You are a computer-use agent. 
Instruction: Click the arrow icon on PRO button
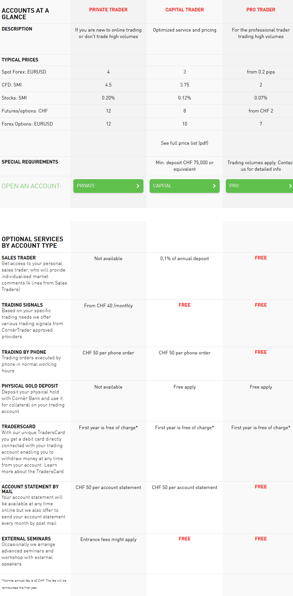click(x=290, y=186)
